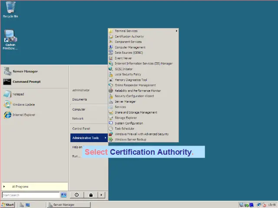Click the Local Security Policy icon
Screen dimensions: 278x208
tap(111, 74)
